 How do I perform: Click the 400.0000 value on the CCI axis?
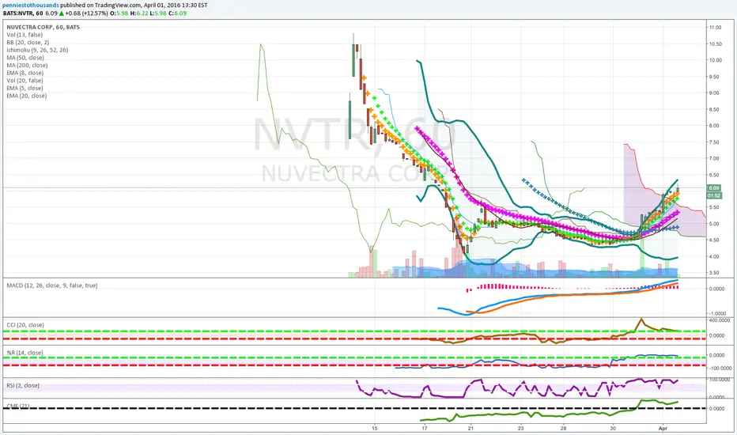(719, 320)
